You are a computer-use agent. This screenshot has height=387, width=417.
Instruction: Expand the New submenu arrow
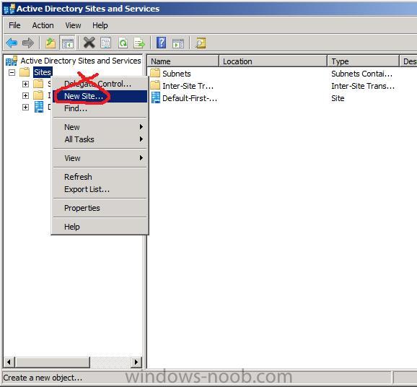pos(141,127)
